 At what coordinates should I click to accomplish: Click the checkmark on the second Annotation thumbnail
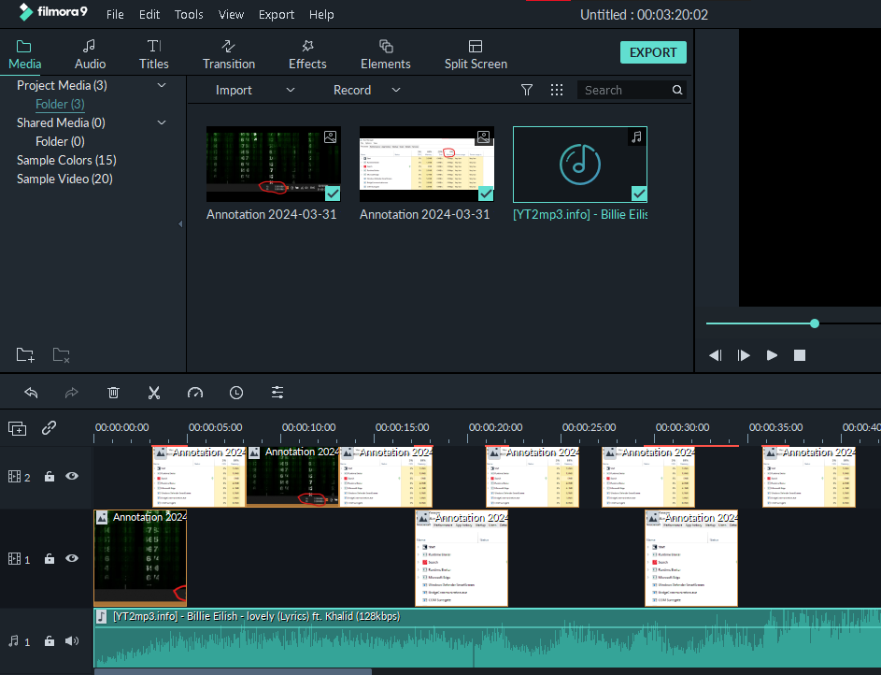tap(486, 194)
